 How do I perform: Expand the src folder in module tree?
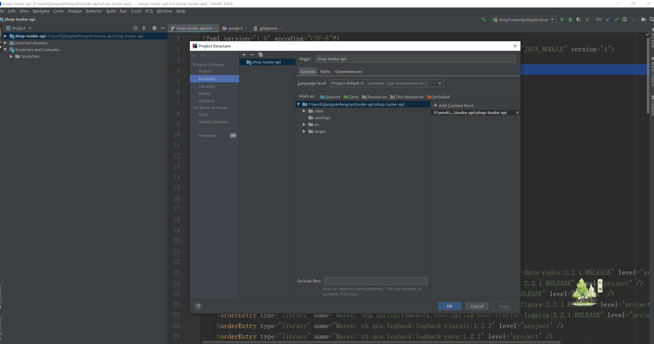tap(305, 124)
